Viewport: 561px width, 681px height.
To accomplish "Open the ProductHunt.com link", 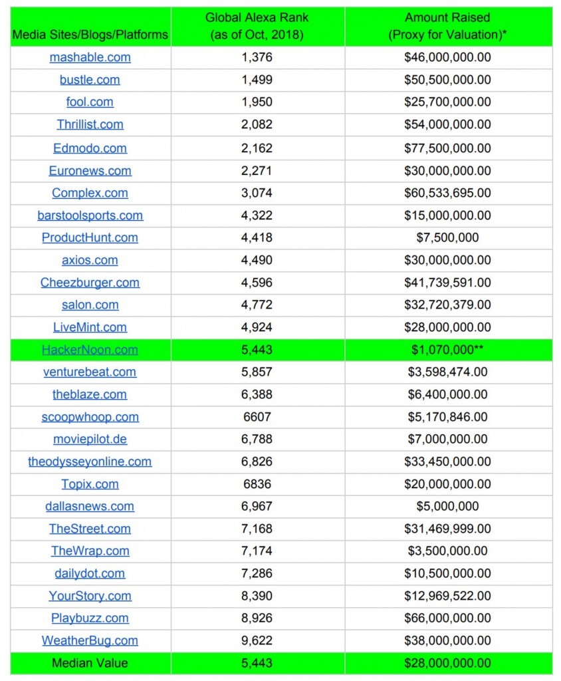I will click(90, 237).
